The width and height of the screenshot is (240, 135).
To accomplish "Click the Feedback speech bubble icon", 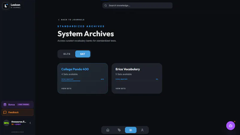I will point(5,112).
